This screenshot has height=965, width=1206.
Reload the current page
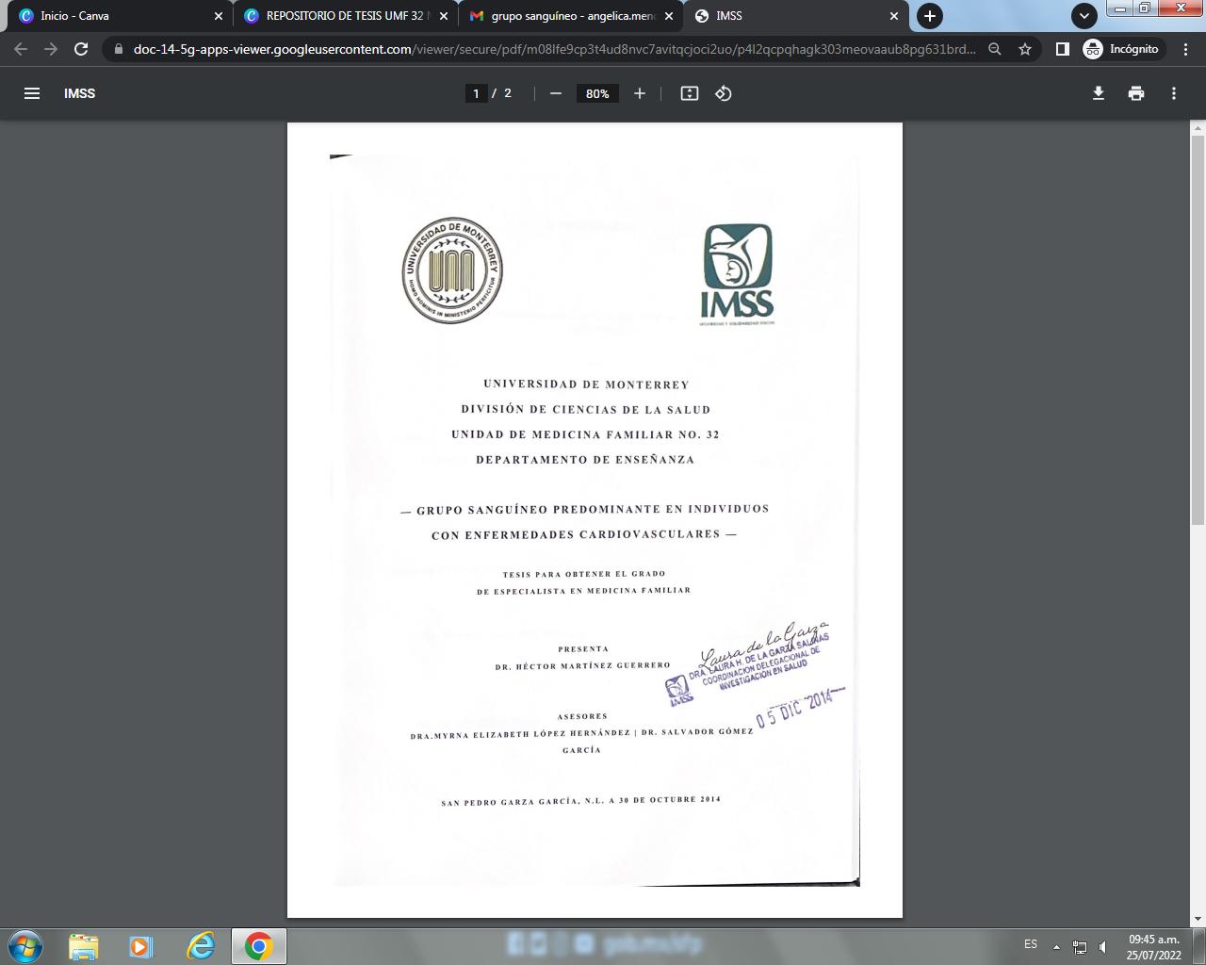[81, 49]
